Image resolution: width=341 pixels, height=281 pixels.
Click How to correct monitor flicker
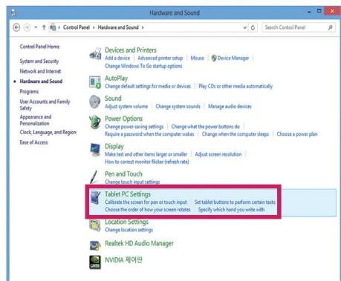pos(147,162)
